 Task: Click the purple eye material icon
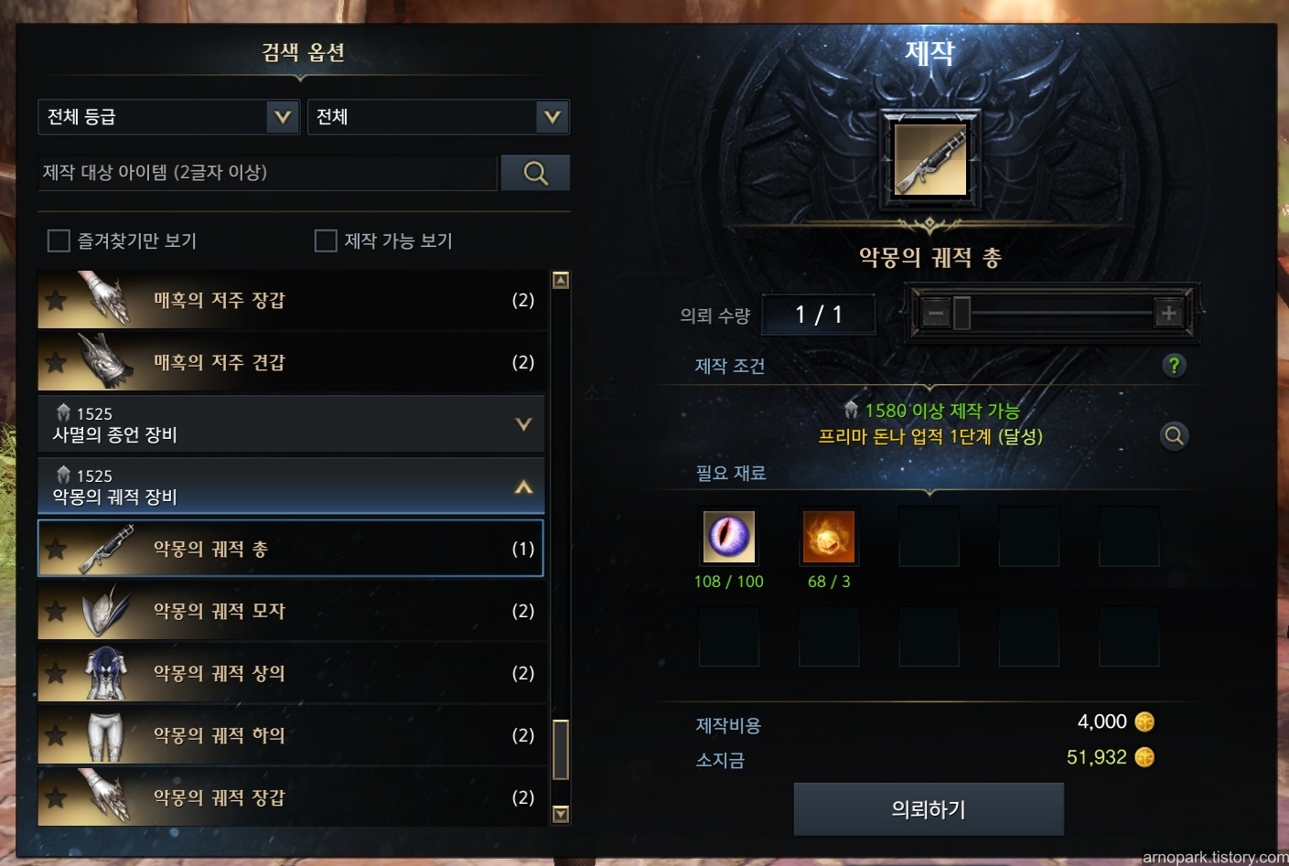pyautogui.click(x=728, y=537)
